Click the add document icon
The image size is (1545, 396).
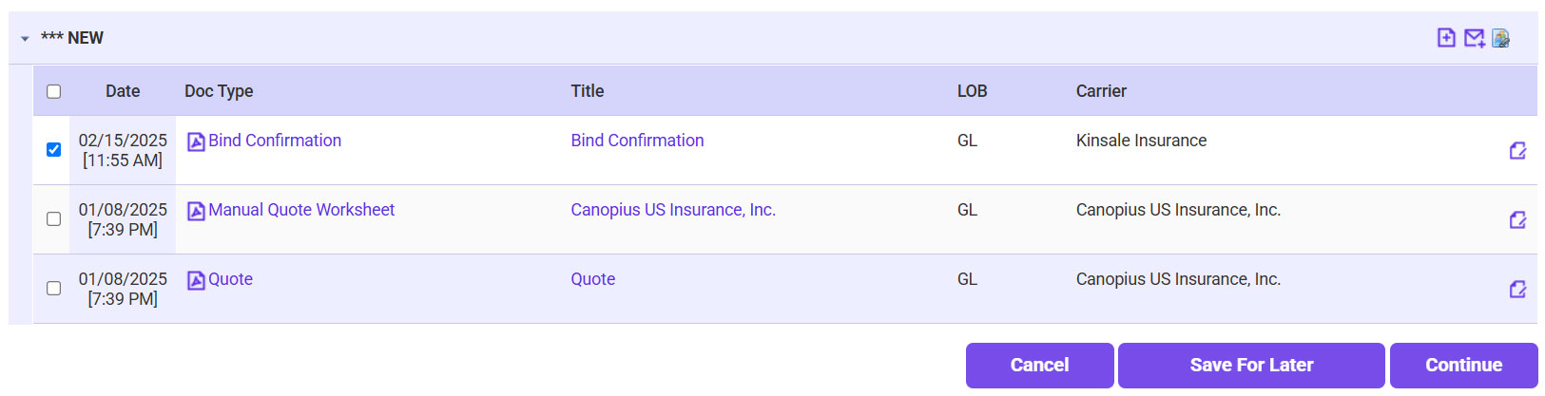click(1446, 38)
